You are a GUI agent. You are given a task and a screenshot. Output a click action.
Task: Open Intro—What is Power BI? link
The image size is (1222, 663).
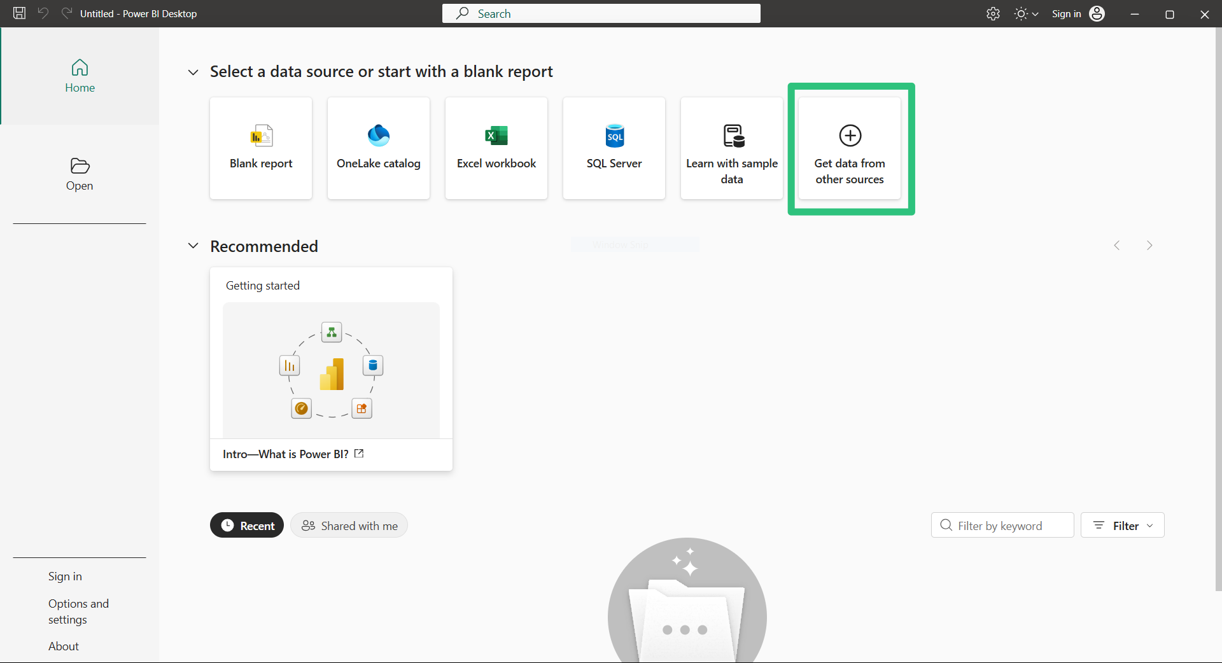point(293,454)
